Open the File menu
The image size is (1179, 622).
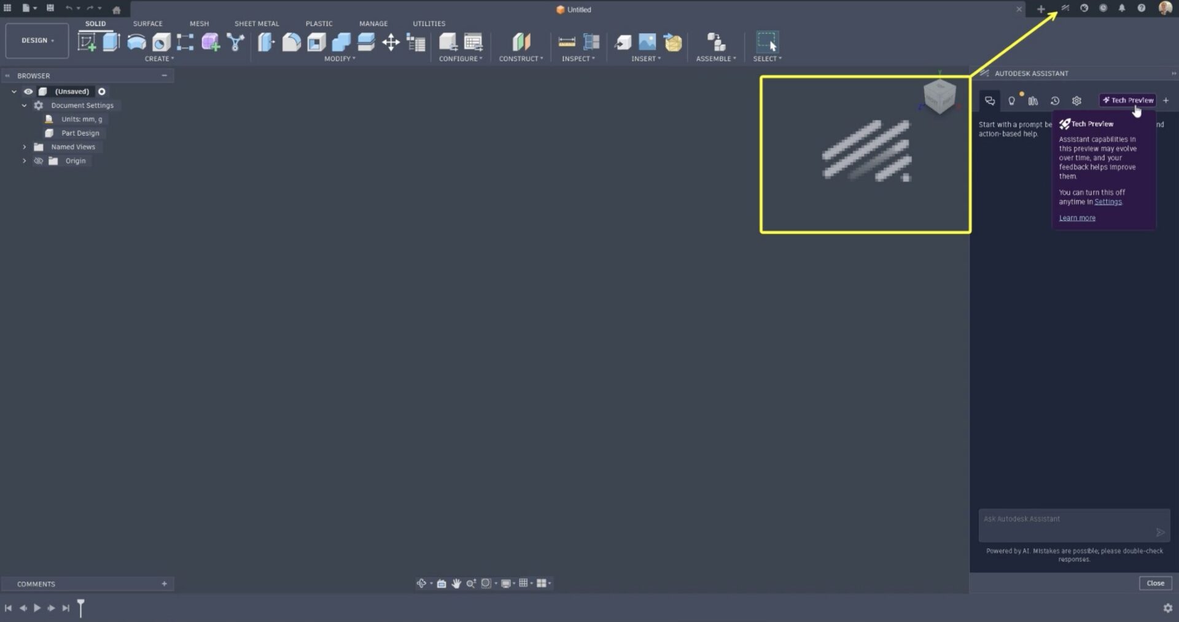[28, 8]
